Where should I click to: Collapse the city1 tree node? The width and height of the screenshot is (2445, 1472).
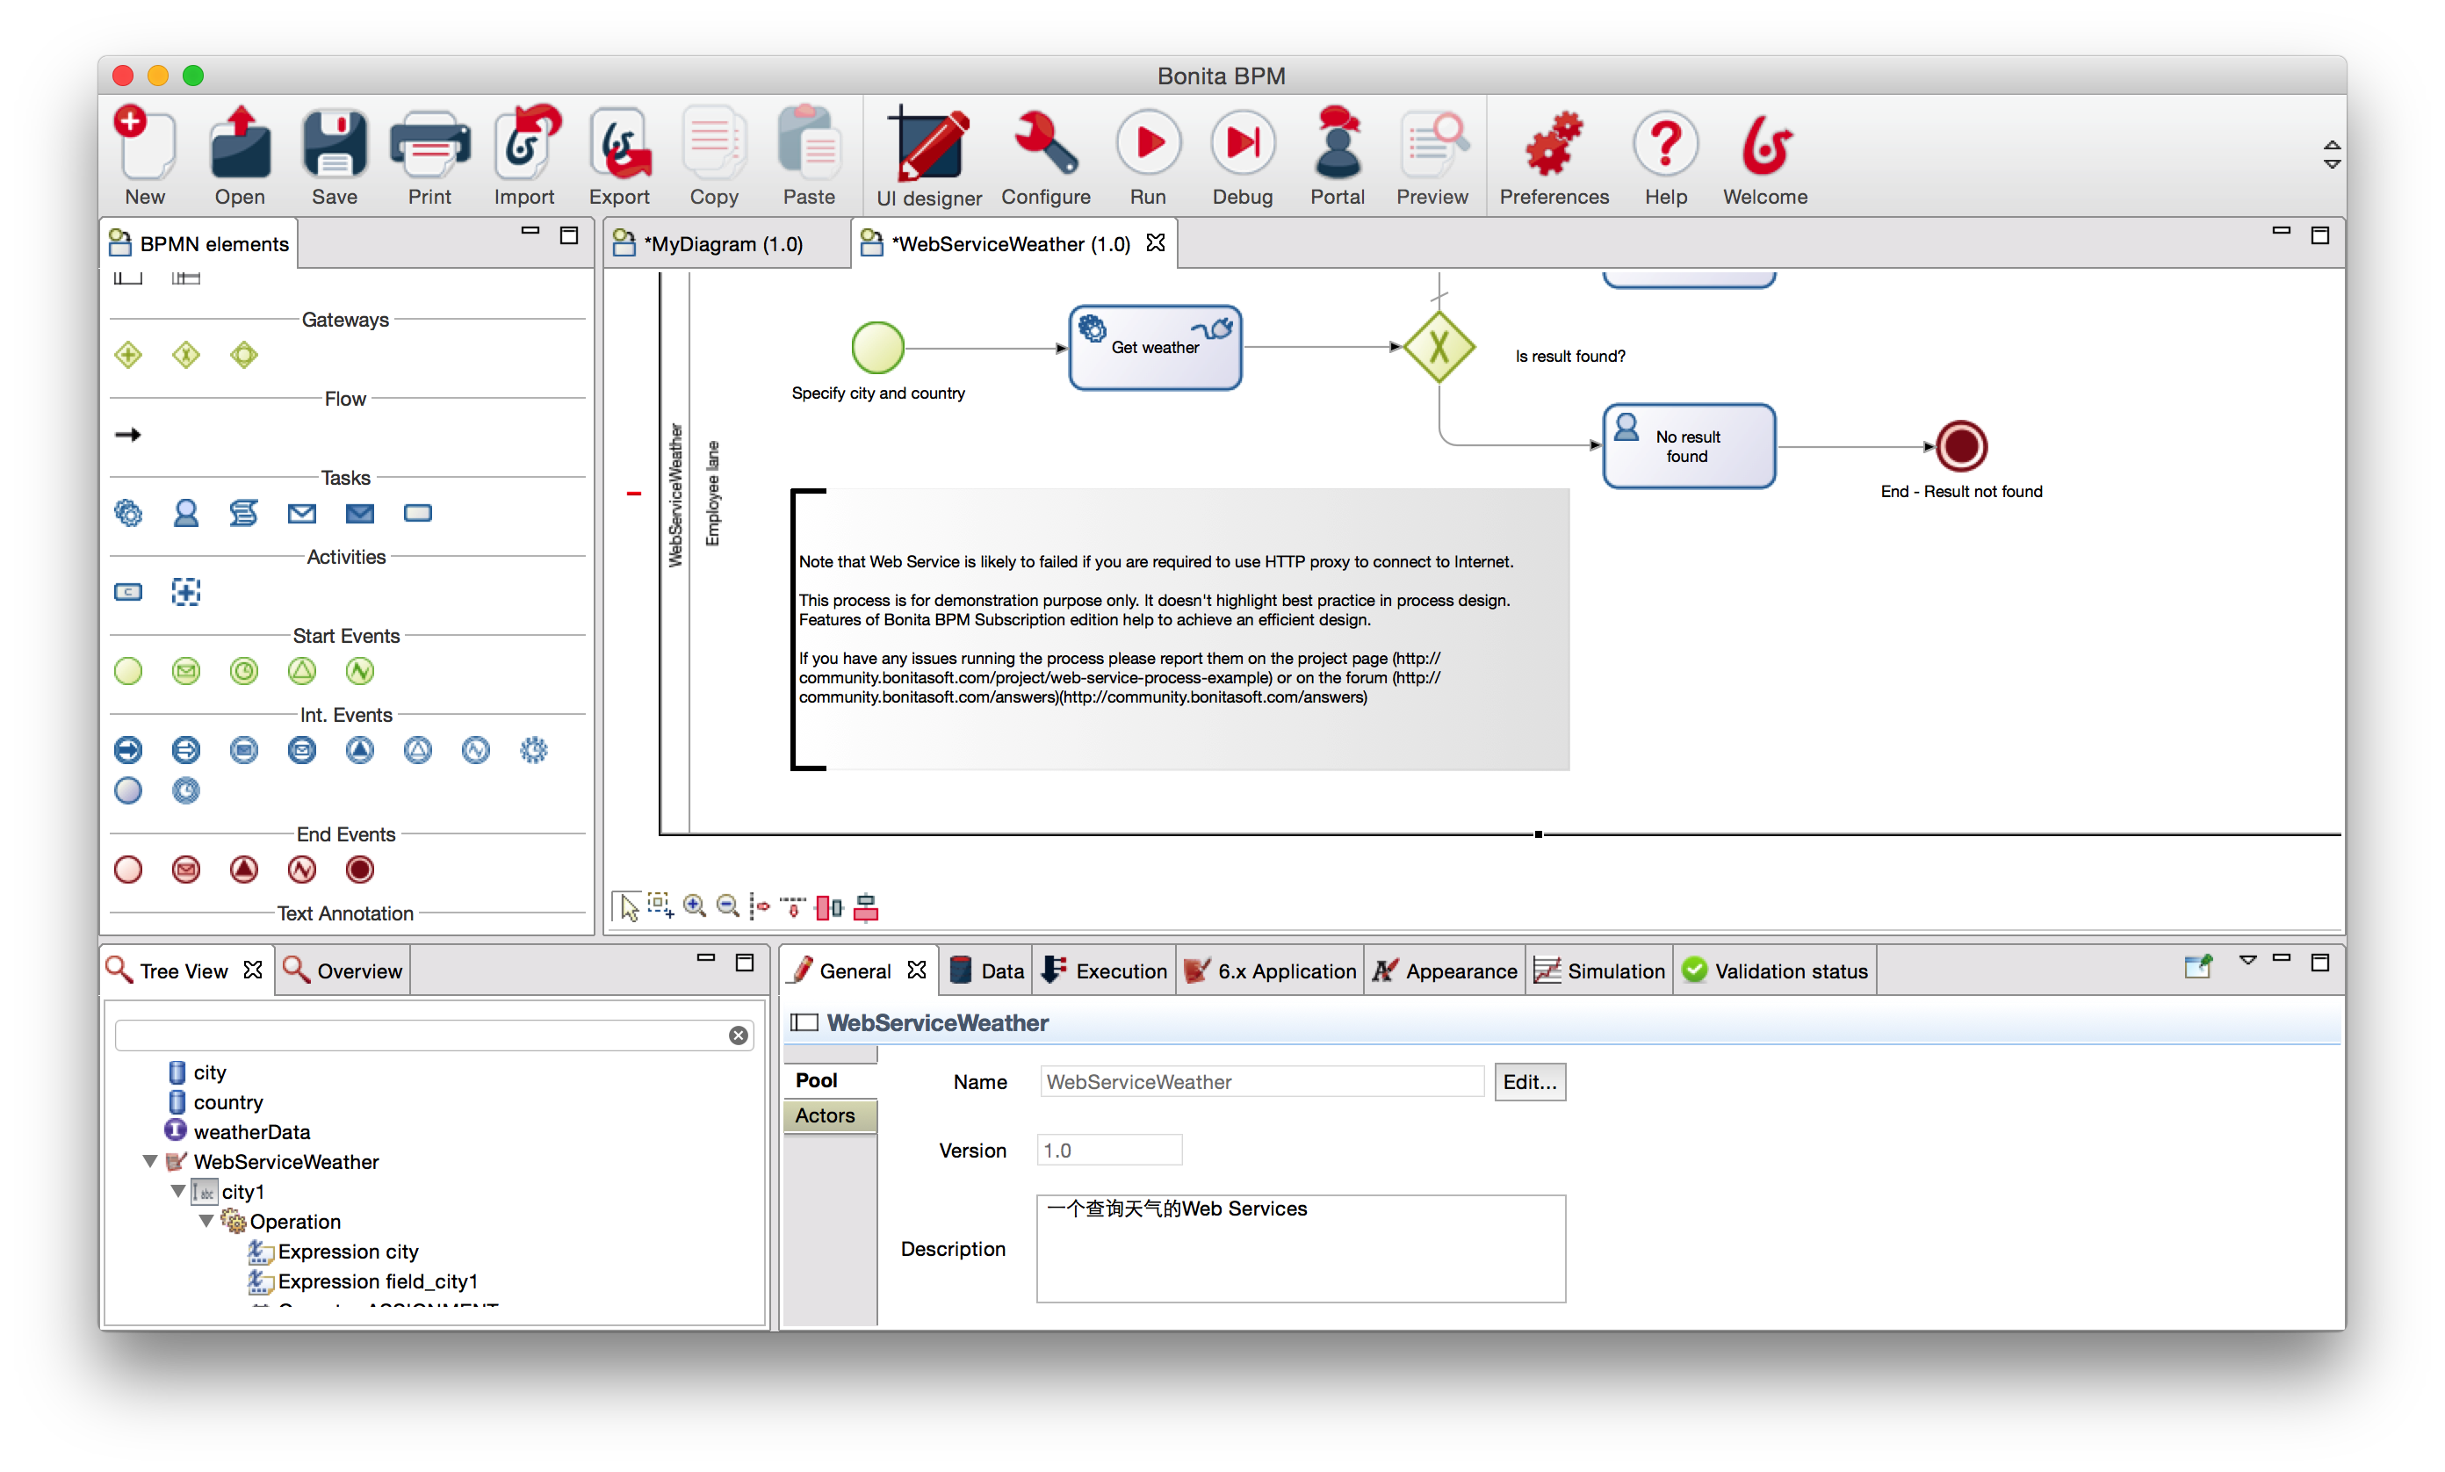pyautogui.click(x=177, y=1190)
